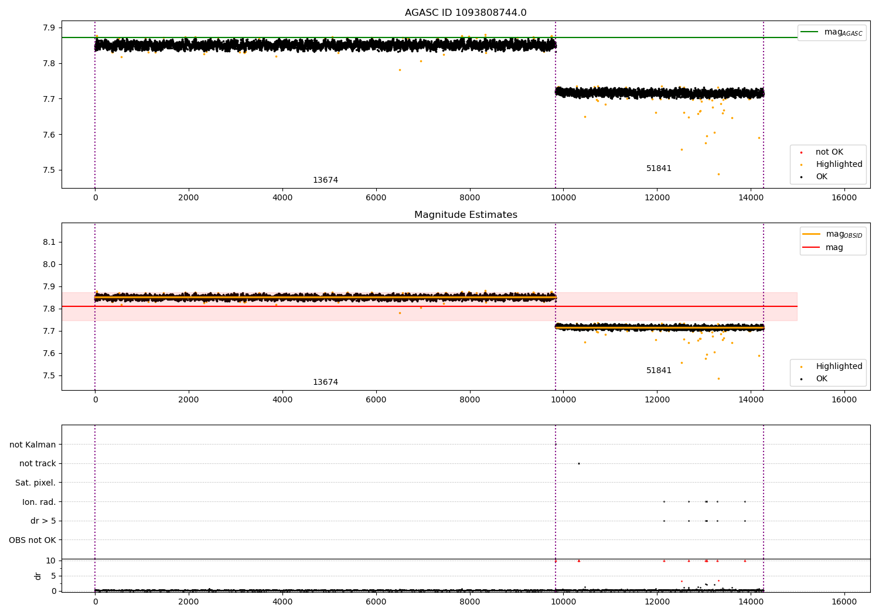Click the '7.5' y-tick label in top plot

point(49,170)
